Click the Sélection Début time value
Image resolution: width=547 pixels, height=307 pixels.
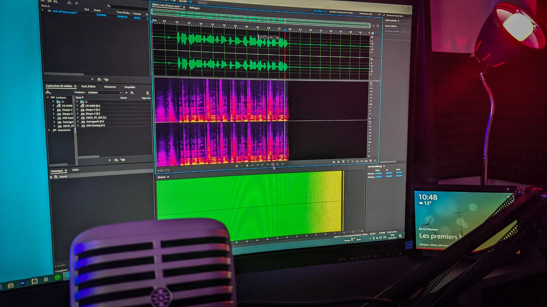379,173
